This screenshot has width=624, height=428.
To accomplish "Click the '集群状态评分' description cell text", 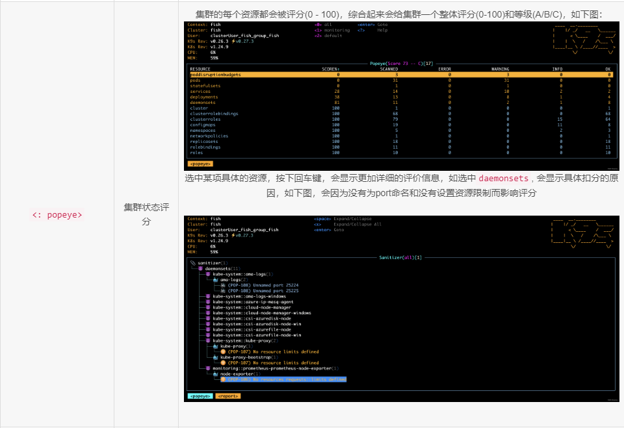I will pyautogui.click(x=146, y=214).
